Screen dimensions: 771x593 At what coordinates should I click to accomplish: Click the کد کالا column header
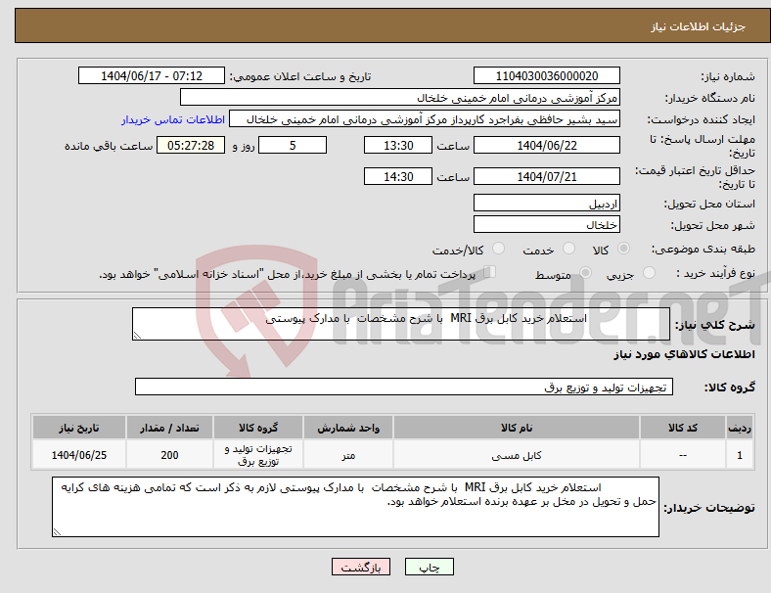[x=683, y=428]
